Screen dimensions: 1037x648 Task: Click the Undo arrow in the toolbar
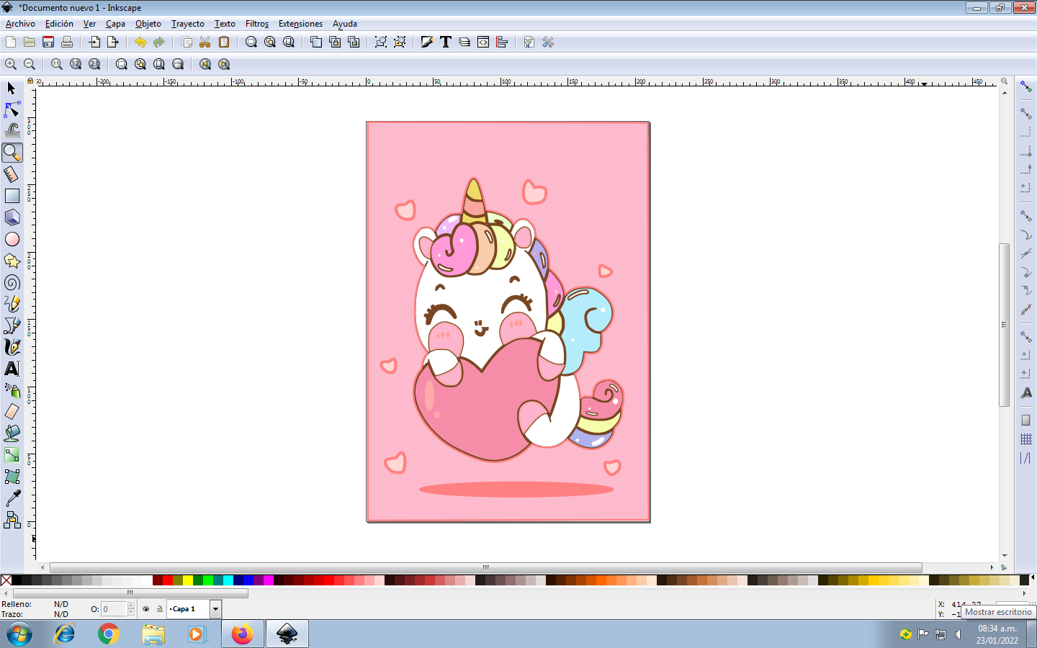[x=140, y=42]
